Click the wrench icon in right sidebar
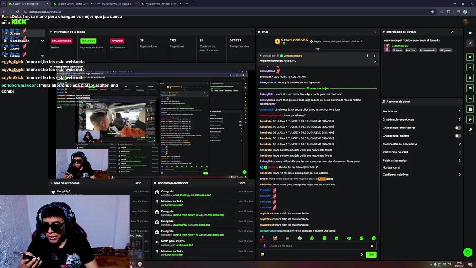 coord(470,119)
